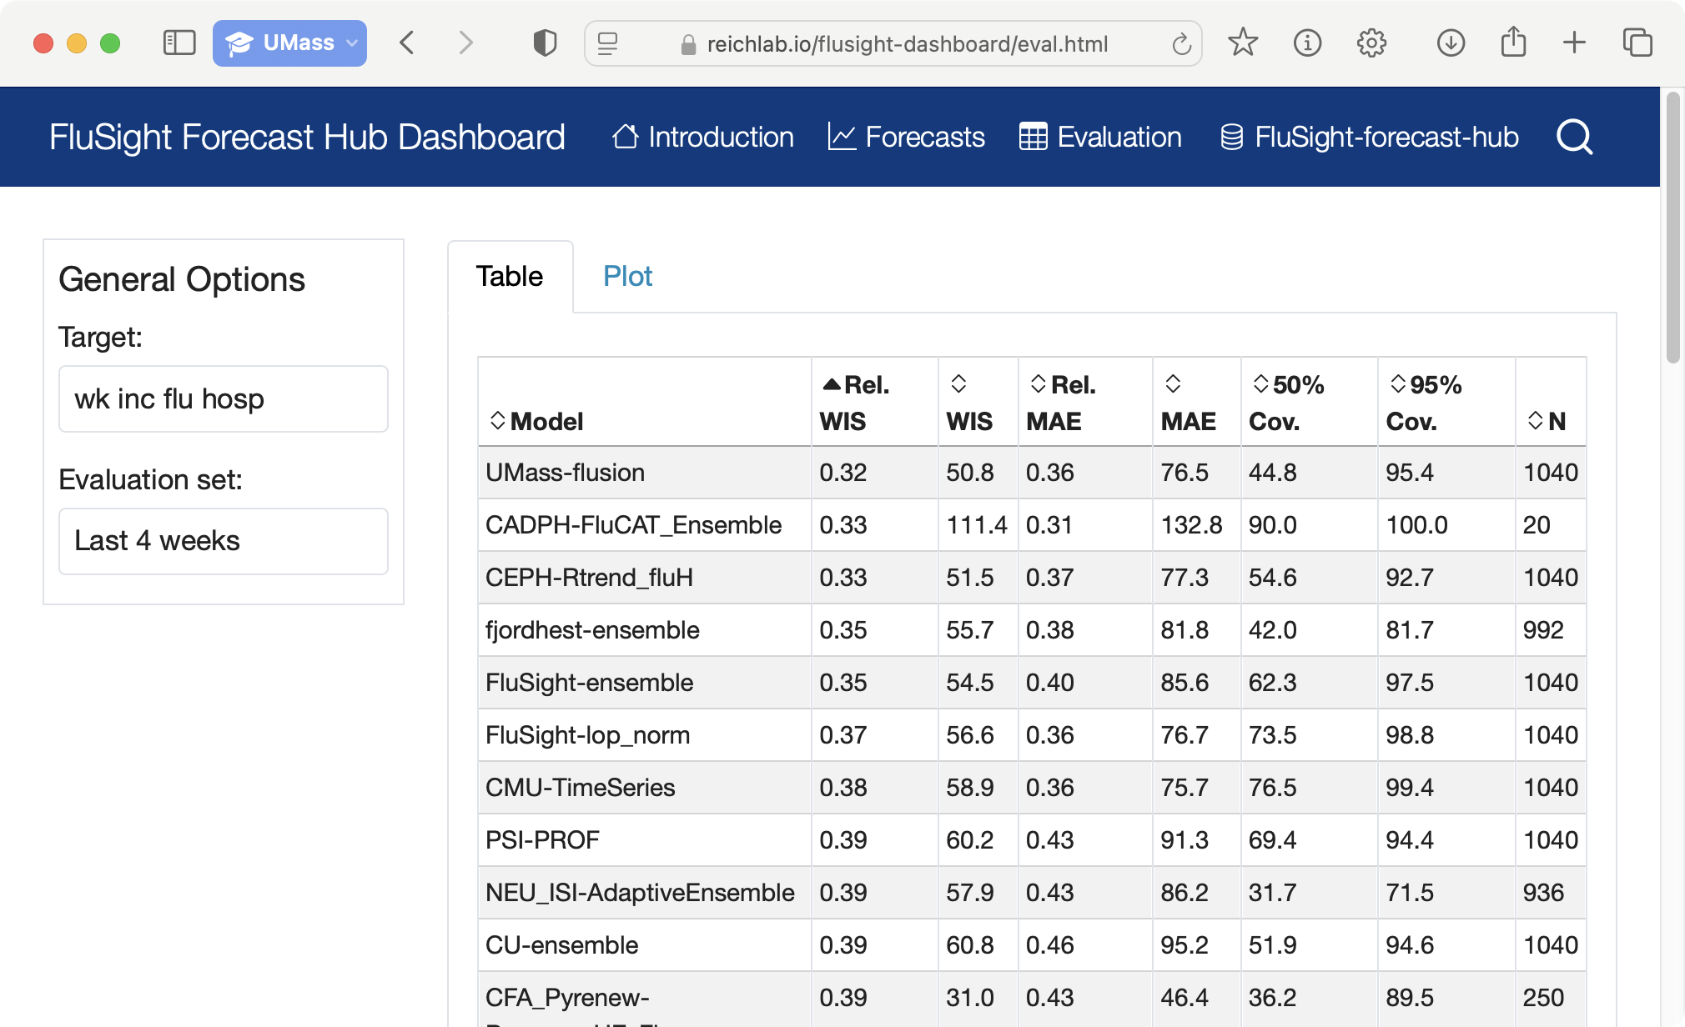Image resolution: width=1685 pixels, height=1027 pixels.
Task: Switch to the Plot tab
Action: click(x=627, y=276)
